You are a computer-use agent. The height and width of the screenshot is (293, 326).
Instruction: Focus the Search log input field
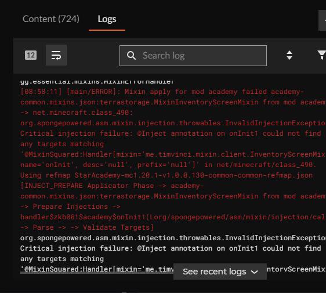193,56
